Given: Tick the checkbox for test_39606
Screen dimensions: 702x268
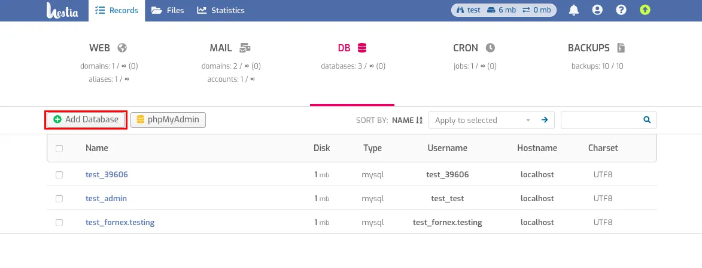Looking at the screenshot, I should [x=59, y=175].
